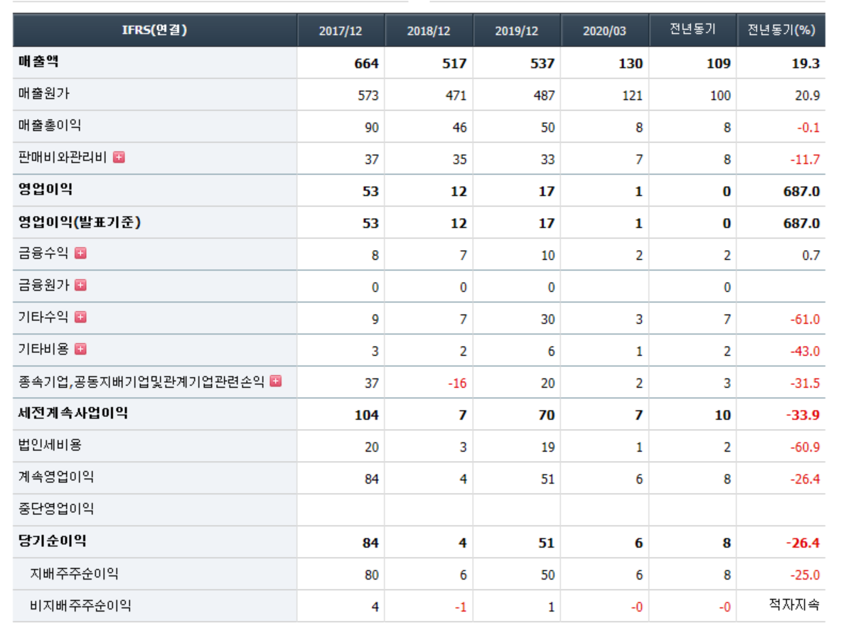Select the 기타수익 row label
The width and height of the screenshot is (841, 640).
pos(43,318)
